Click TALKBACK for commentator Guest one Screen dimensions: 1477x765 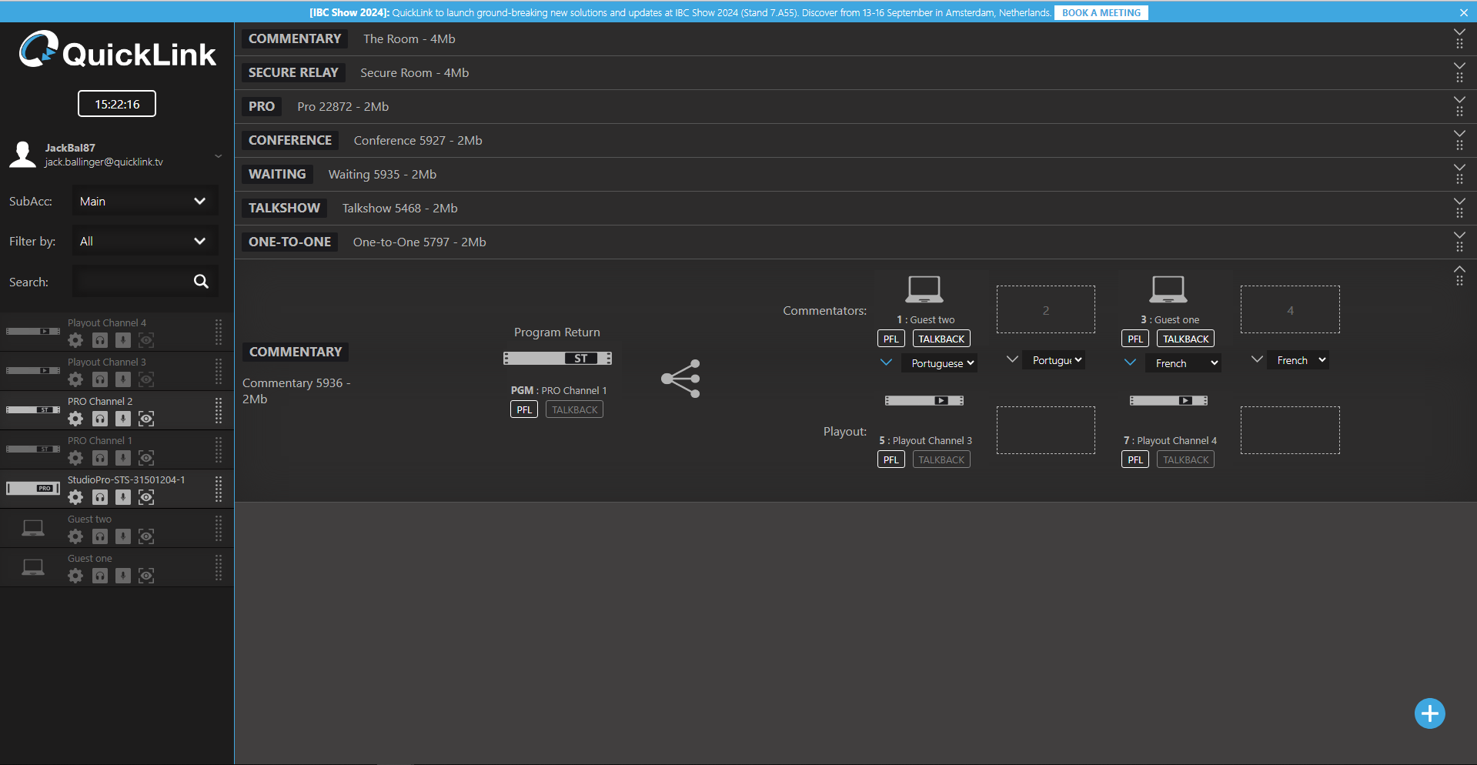pos(1185,339)
